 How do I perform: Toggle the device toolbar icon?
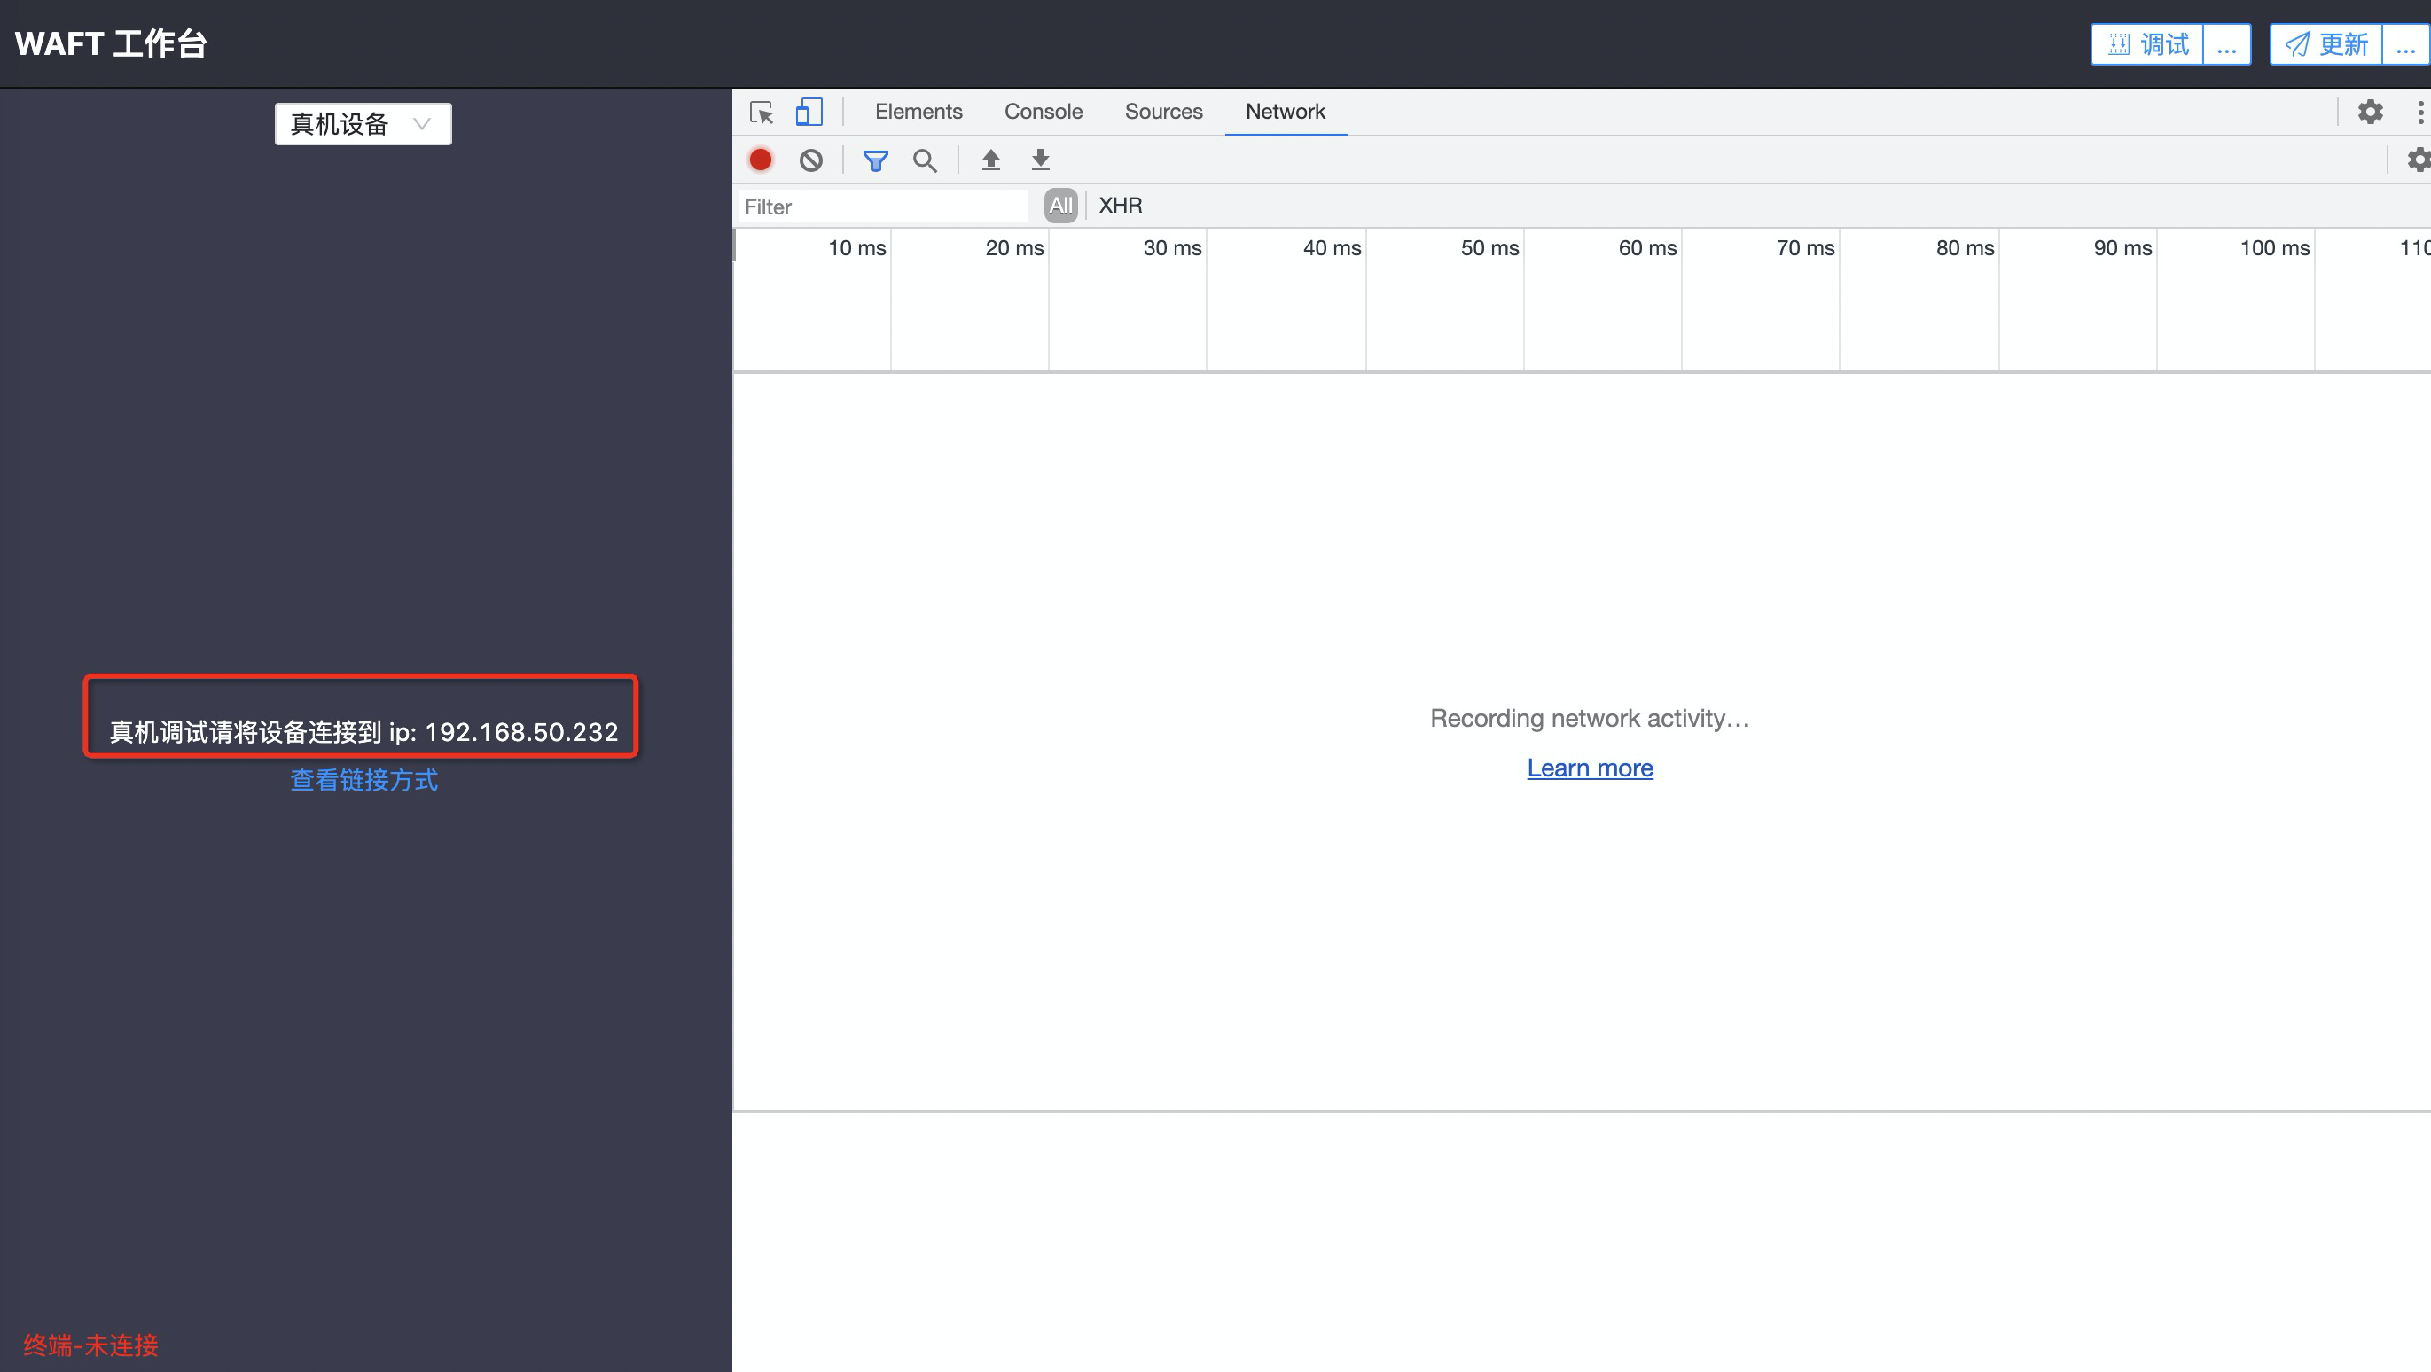pyautogui.click(x=809, y=113)
